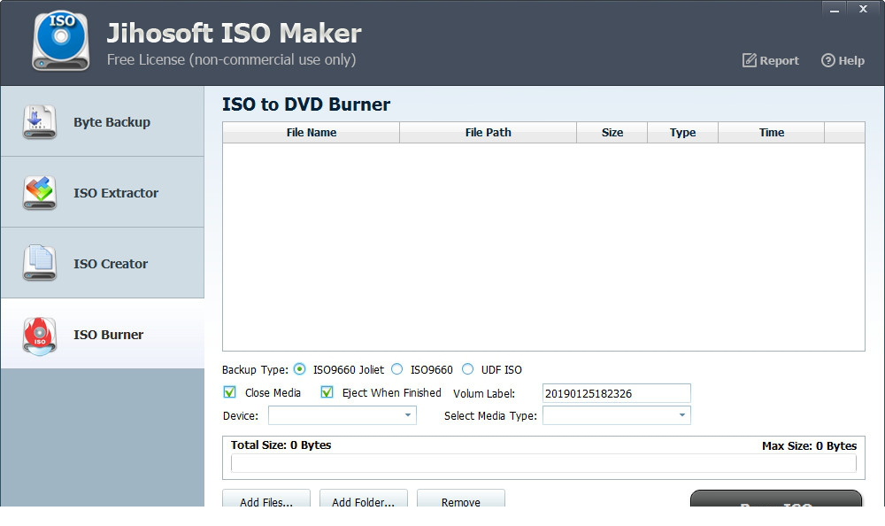Select the ISO Burner tab
The image size is (885, 526).
(102, 334)
